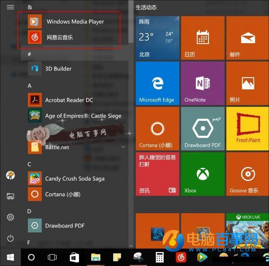The width and height of the screenshot is (269, 266).
Task: Click the Power button icon
Action: click(x=10, y=238)
